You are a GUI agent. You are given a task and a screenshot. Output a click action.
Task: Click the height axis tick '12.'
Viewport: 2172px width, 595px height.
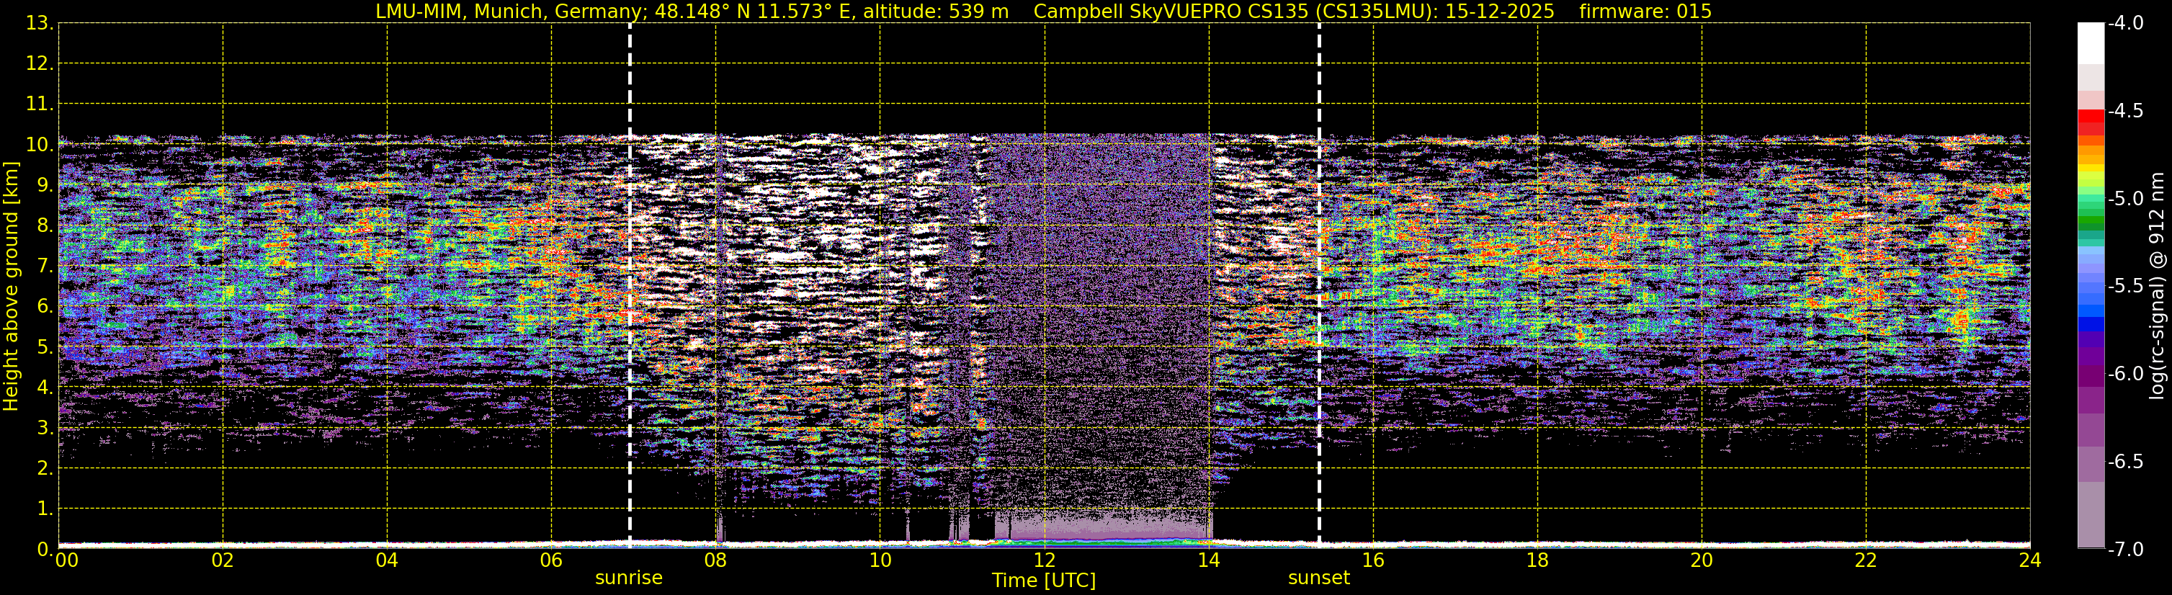pos(40,64)
